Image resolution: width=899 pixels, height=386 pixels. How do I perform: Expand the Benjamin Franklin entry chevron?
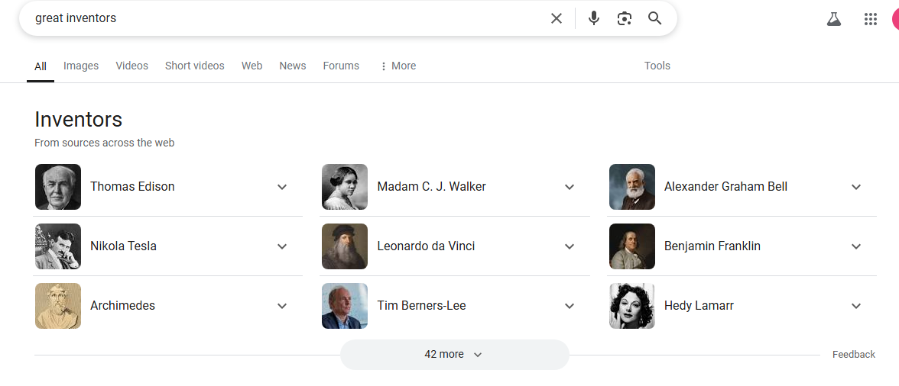pyautogui.click(x=856, y=246)
